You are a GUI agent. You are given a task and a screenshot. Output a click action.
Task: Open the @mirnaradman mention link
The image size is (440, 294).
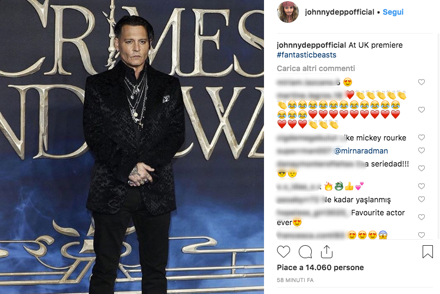(361, 151)
